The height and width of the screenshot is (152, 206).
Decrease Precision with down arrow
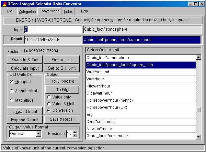(74, 135)
